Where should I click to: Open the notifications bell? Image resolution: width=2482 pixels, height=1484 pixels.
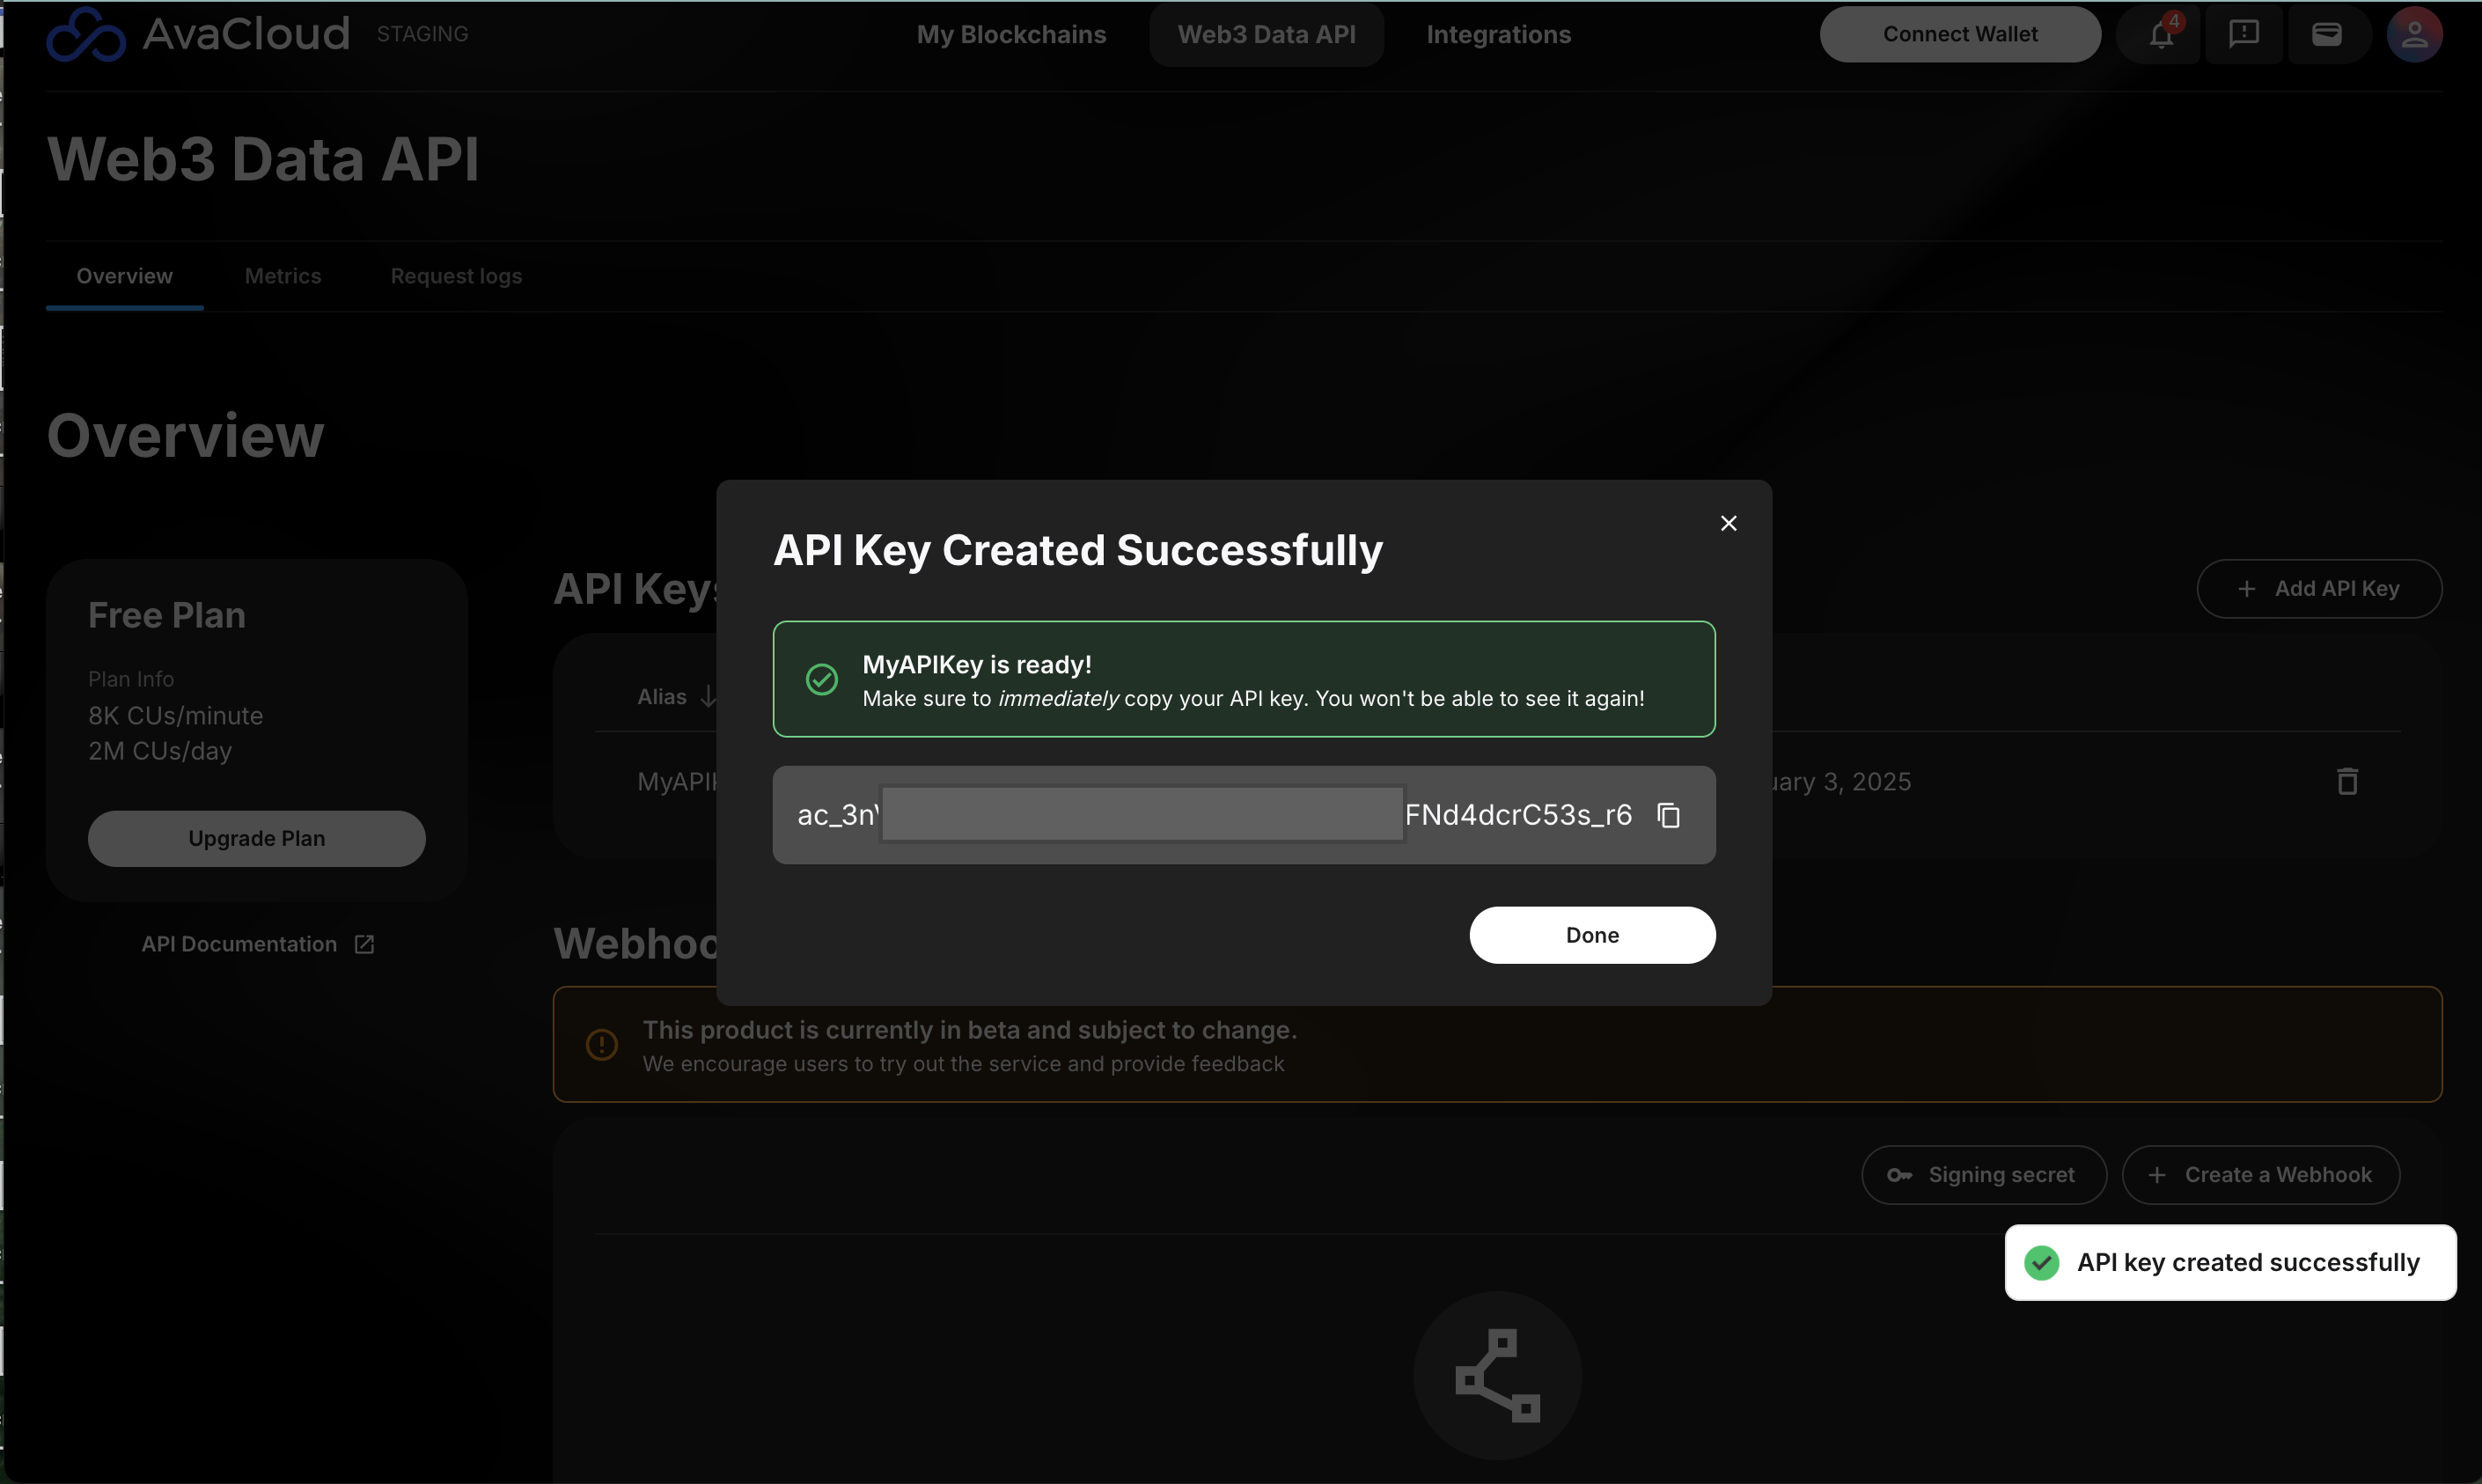pos(2160,35)
